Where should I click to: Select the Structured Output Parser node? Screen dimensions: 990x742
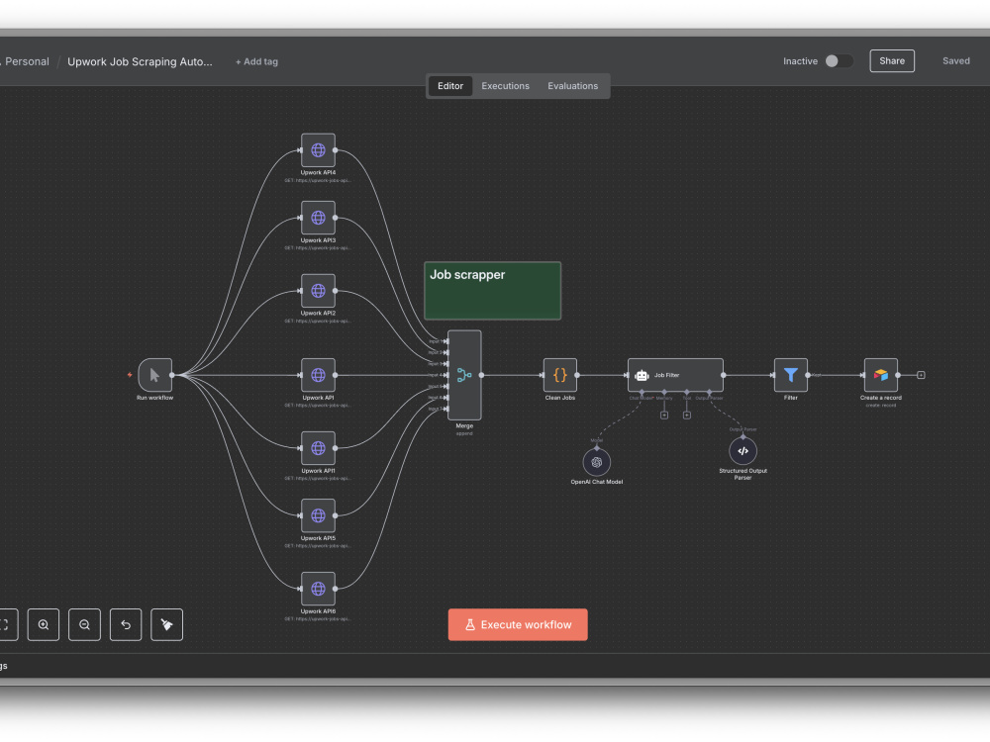click(743, 451)
